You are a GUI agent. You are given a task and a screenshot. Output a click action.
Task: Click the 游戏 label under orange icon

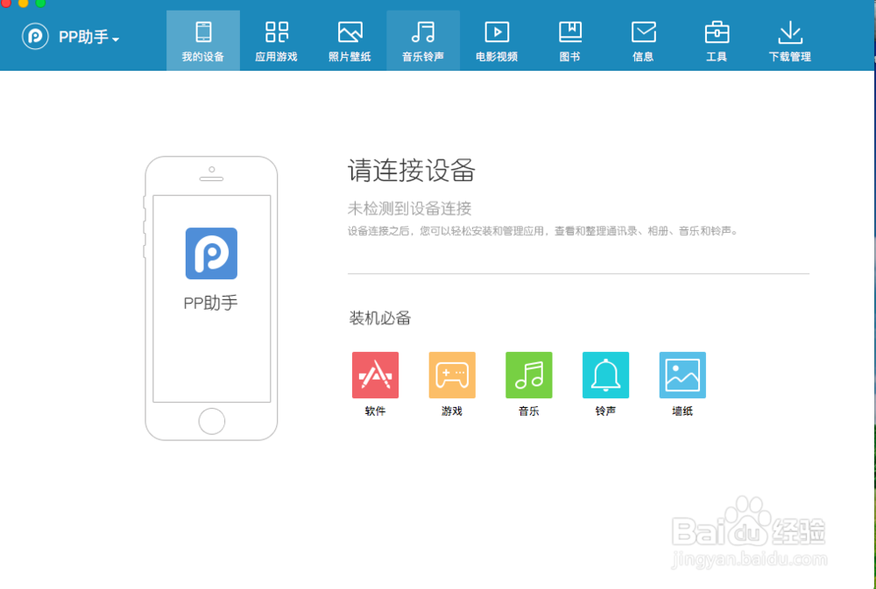[x=452, y=411]
